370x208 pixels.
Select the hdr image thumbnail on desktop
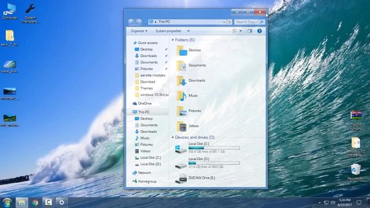10,120
